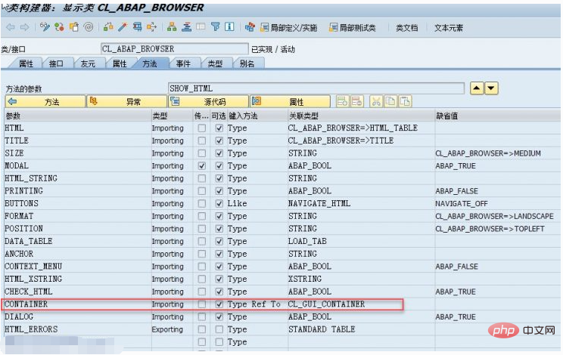The height and width of the screenshot is (355, 563).
Task: Switch to the 事件 tab
Action: [x=183, y=63]
